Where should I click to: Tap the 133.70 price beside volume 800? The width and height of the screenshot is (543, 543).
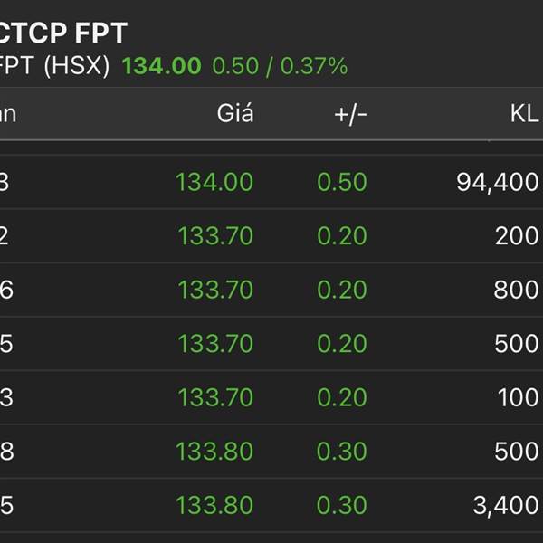215,290
